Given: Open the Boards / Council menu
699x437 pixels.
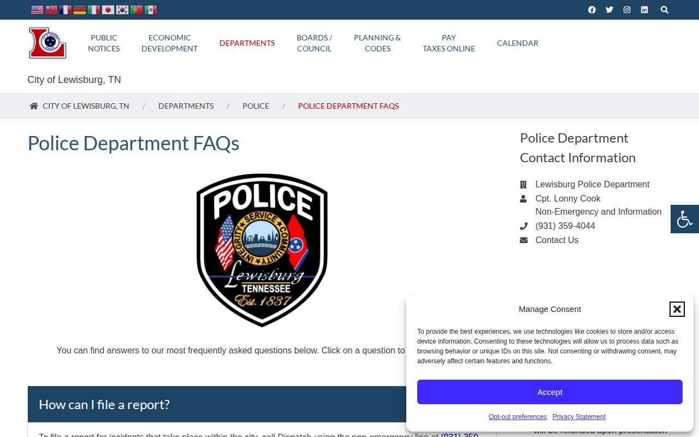Looking at the screenshot, I should [x=315, y=43].
